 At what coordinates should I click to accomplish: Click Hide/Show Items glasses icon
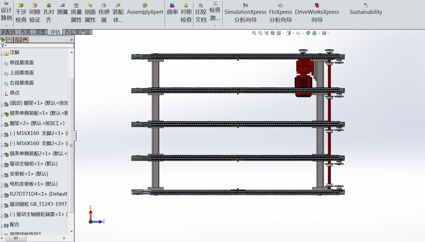pos(298,33)
